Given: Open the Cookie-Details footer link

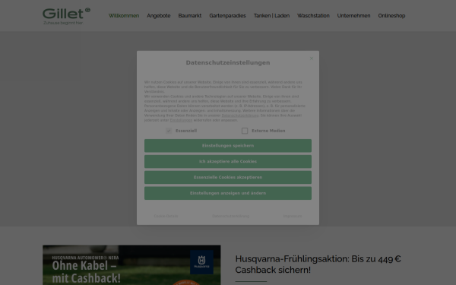Looking at the screenshot, I should pyautogui.click(x=166, y=216).
